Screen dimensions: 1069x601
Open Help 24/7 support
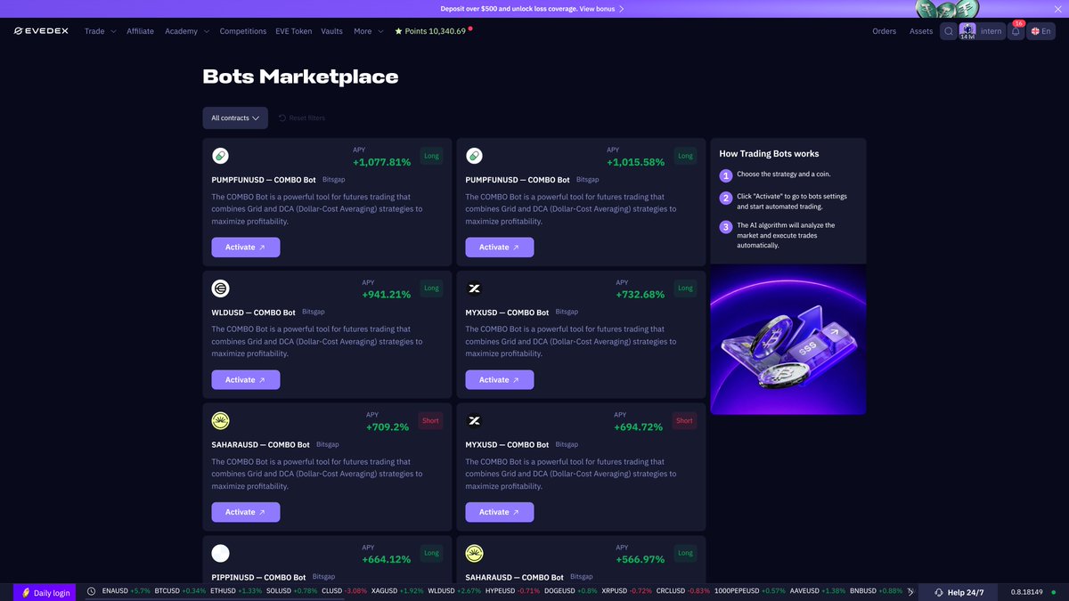pos(958,592)
